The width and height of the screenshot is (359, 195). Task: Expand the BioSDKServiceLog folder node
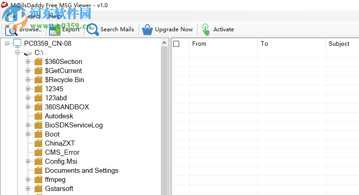click(28, 125)
